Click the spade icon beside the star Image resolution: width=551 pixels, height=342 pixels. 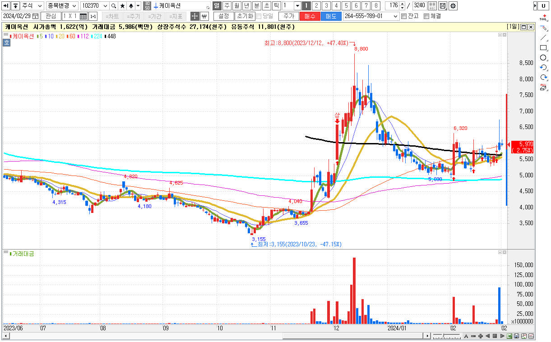pyautogui.click(x=131, y=6)
